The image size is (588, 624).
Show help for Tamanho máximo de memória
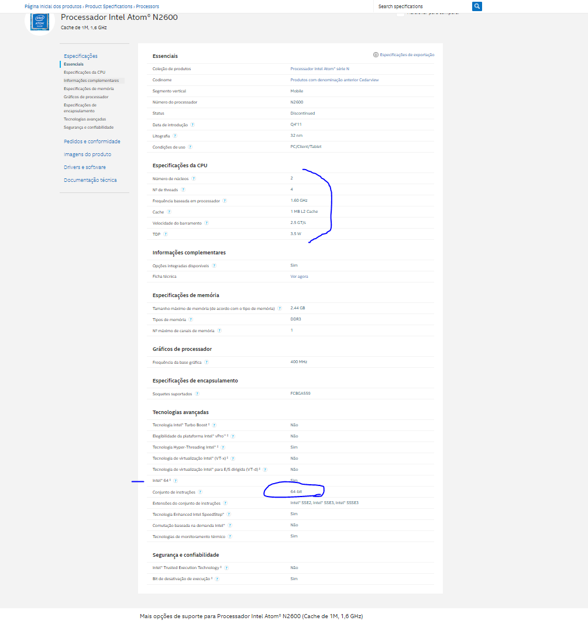tap(280, 308)
